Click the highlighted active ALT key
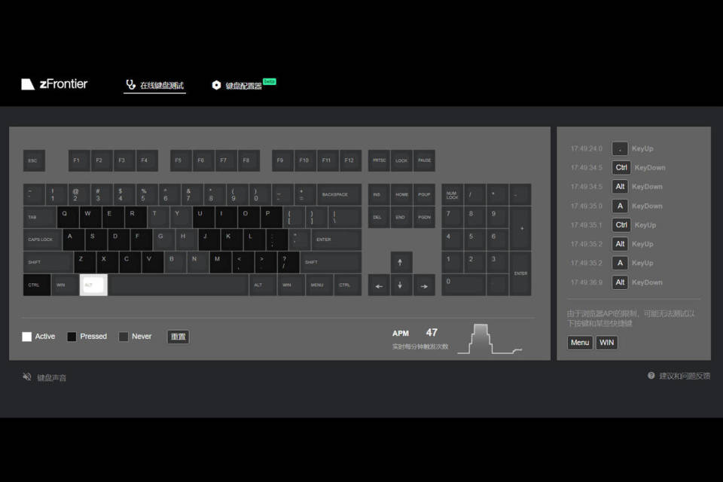 [93, 285]
